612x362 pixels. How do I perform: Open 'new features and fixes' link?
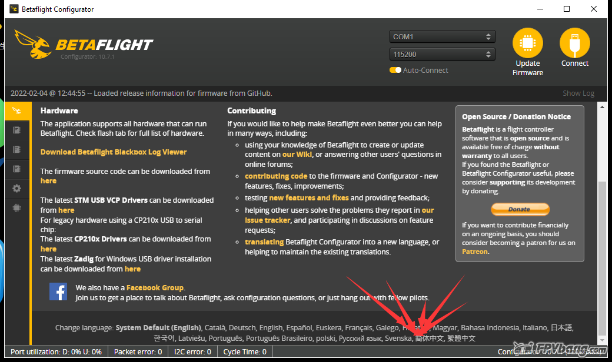(309, 198)
